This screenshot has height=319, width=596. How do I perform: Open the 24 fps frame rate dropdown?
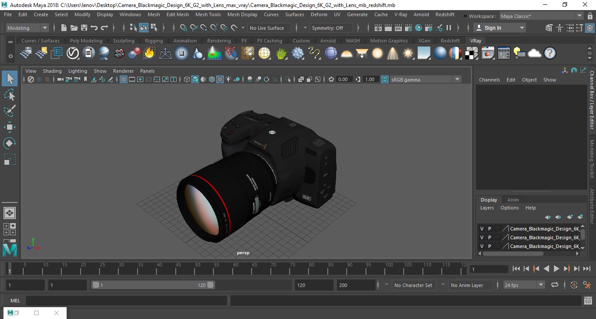coord(524,285)
